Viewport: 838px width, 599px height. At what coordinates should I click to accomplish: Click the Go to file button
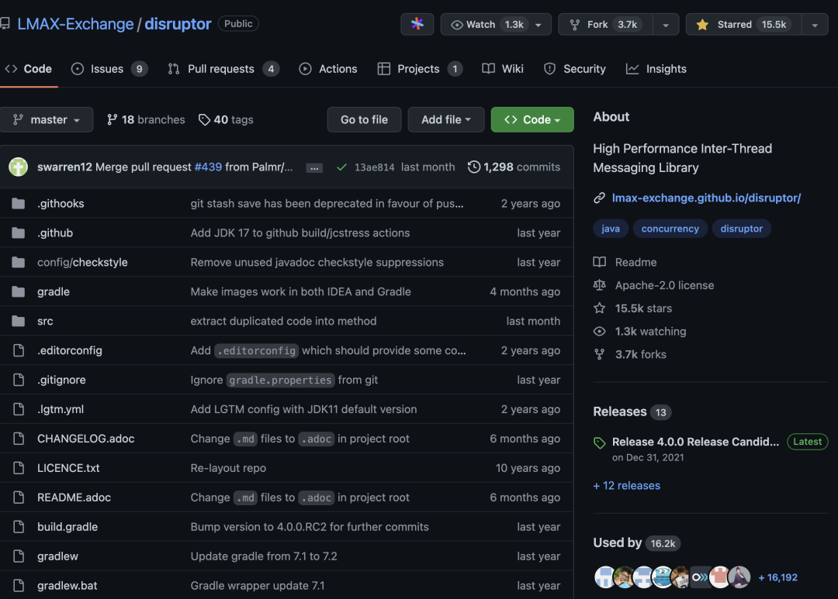[x=363, y=119]
